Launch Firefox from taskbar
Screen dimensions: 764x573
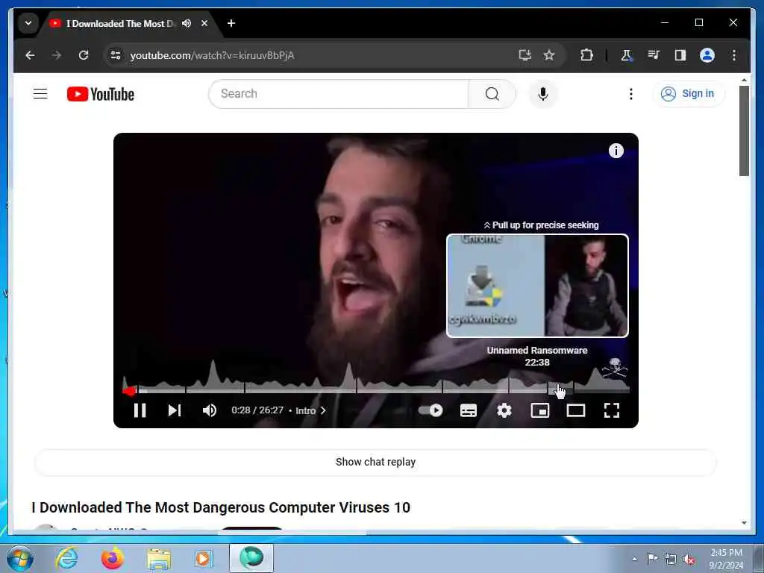point(113,558)
